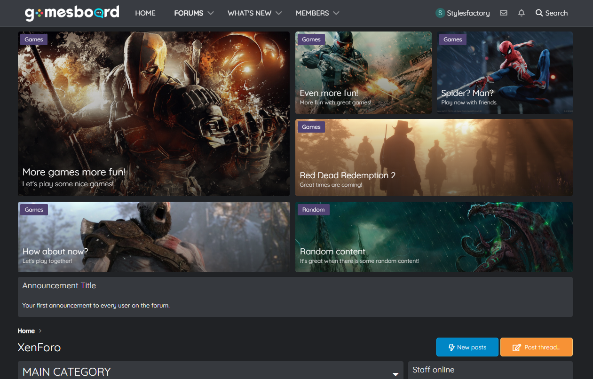This screenshot has height=379, width=593.
Task: Collapse the Main Category section
Action: pos(395,374)
